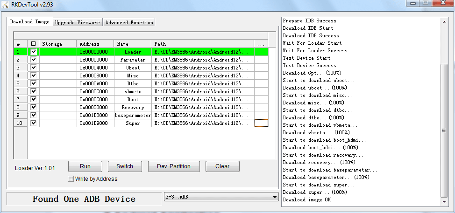The height and width of the screenshot is (213, 455).
Task: Click the Address column header
Action: click(95, 44)
